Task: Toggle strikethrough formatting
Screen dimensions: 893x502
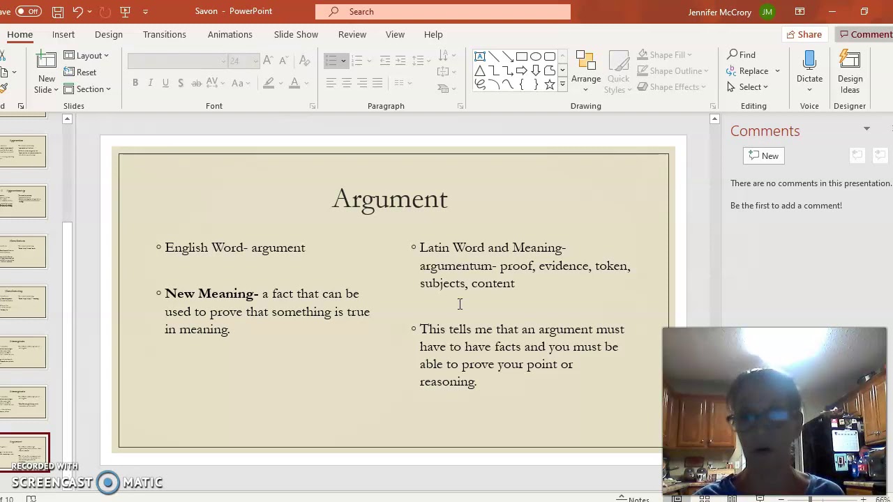Action: point(197,83)
